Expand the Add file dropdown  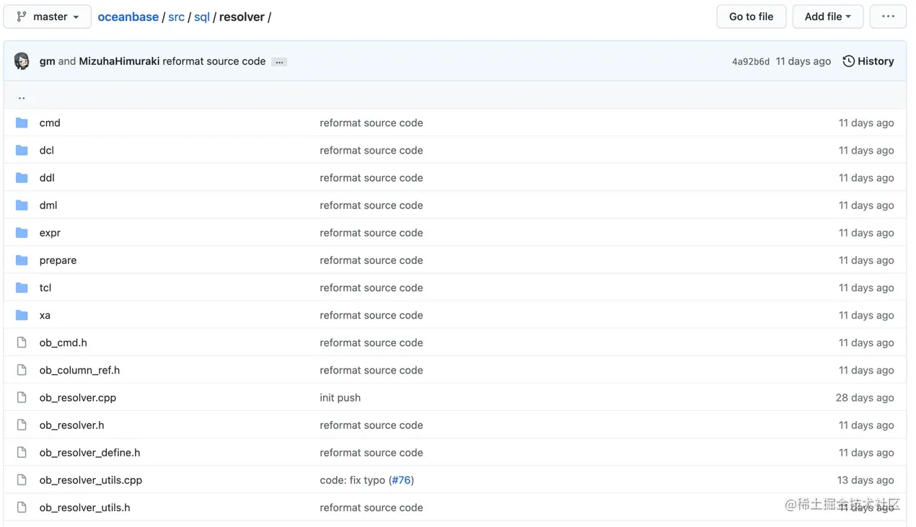click(827, 17)
